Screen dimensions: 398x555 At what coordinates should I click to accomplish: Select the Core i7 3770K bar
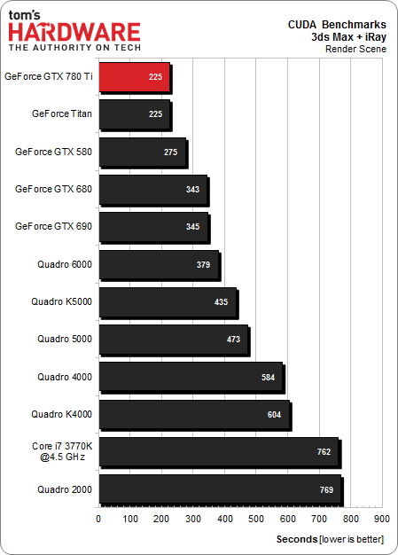[x=219, y=451]
